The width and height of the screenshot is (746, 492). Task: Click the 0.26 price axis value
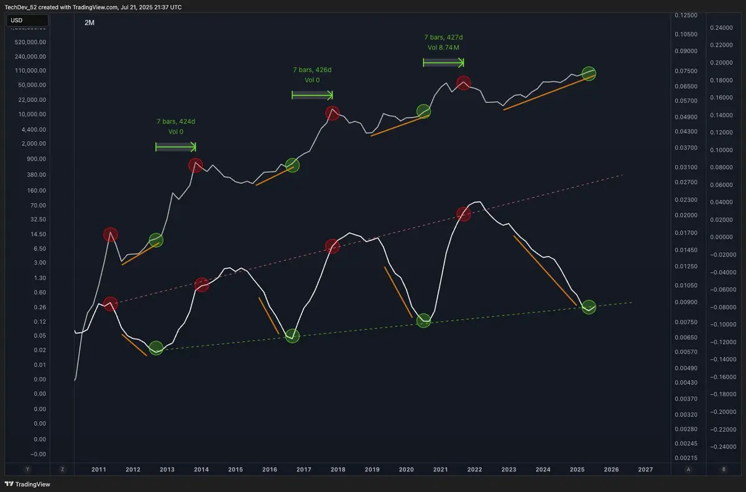point(40,307)
